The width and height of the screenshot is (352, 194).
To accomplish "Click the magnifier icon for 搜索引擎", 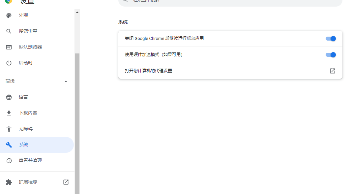I will (9, 31).
